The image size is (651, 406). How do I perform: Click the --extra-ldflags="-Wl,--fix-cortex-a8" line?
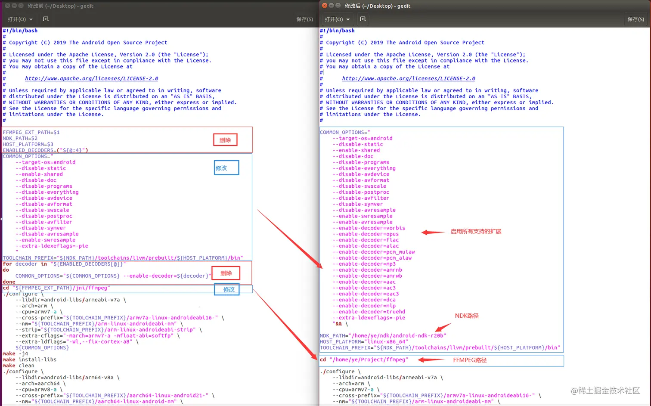(x=77, y=342)
